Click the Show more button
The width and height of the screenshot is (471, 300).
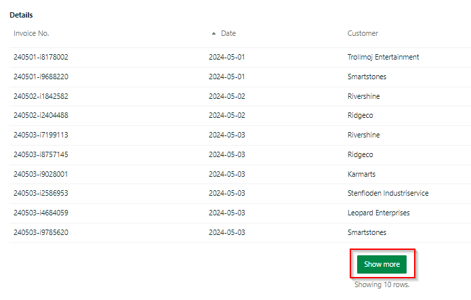pyautogui.click(x=382, y=264)
